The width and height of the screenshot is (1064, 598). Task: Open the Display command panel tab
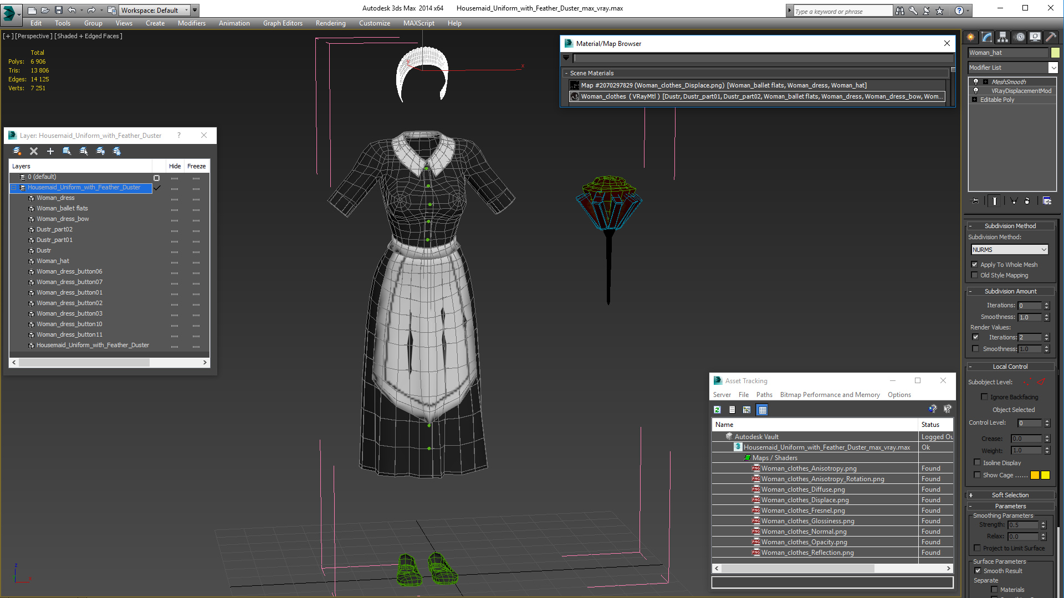[x=1035, y=37]
